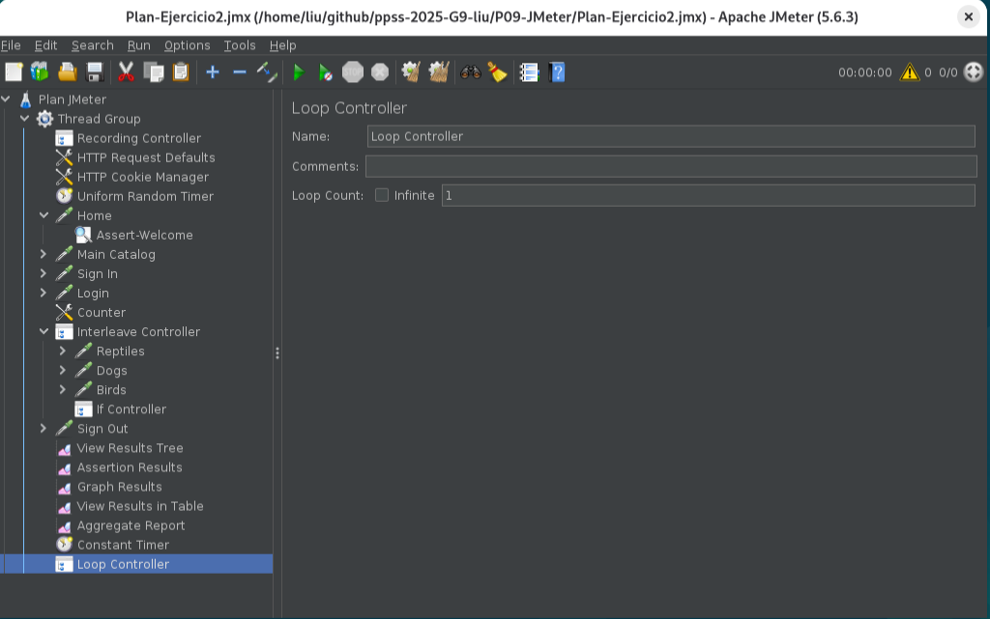The width and height of the screenshot is (990, 619).
Task: Open the Templates icon in toolbar
Action: pyautogui.click(x=40, y=72)
